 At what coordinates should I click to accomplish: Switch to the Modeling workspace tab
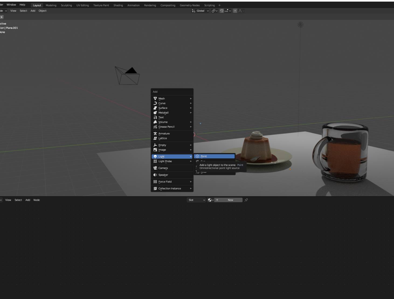click(x=51, y=5)
